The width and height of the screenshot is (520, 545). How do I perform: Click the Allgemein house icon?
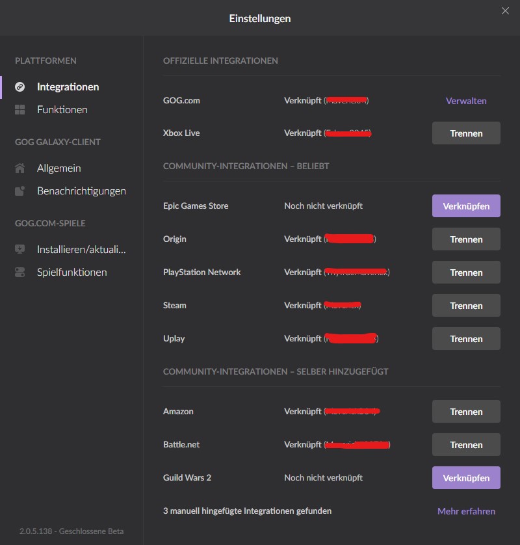pyautogui.click(x=19, y=168)
